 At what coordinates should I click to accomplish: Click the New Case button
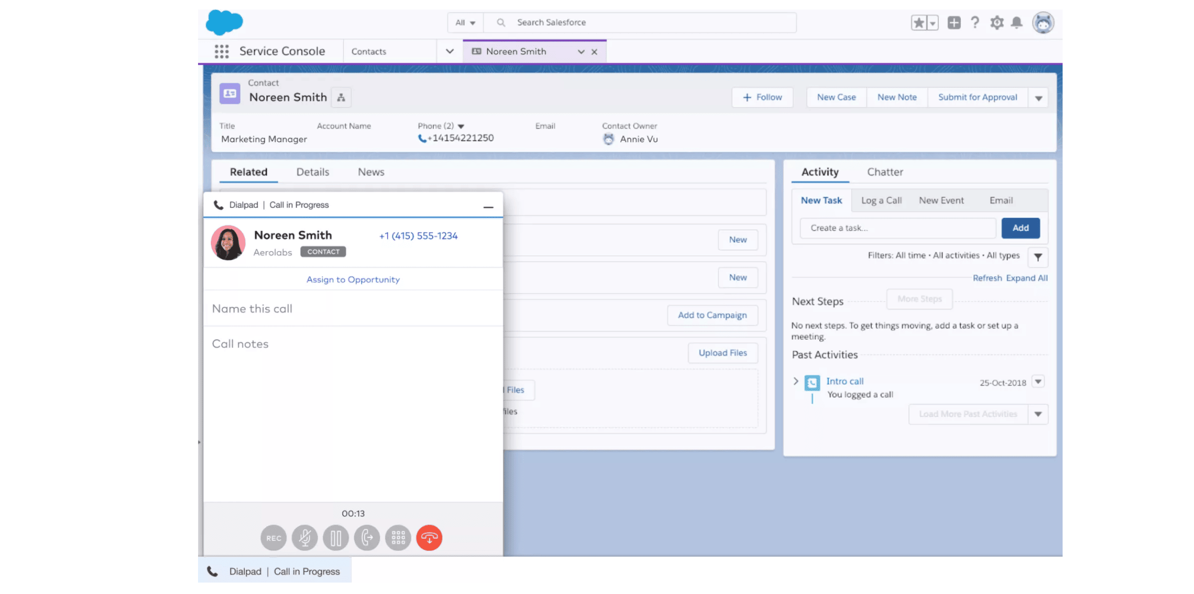pos(836,98)
